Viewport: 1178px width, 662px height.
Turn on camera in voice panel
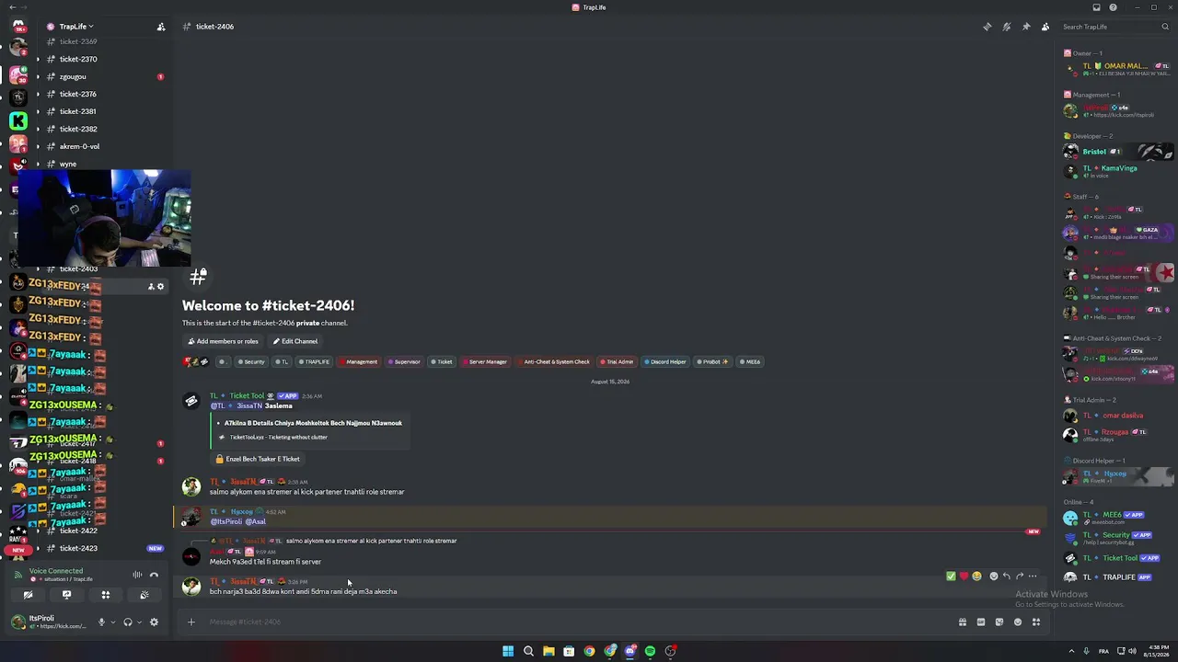tap(28, 595)
